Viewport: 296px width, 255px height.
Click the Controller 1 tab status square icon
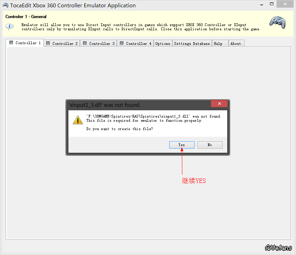[11, 42]
